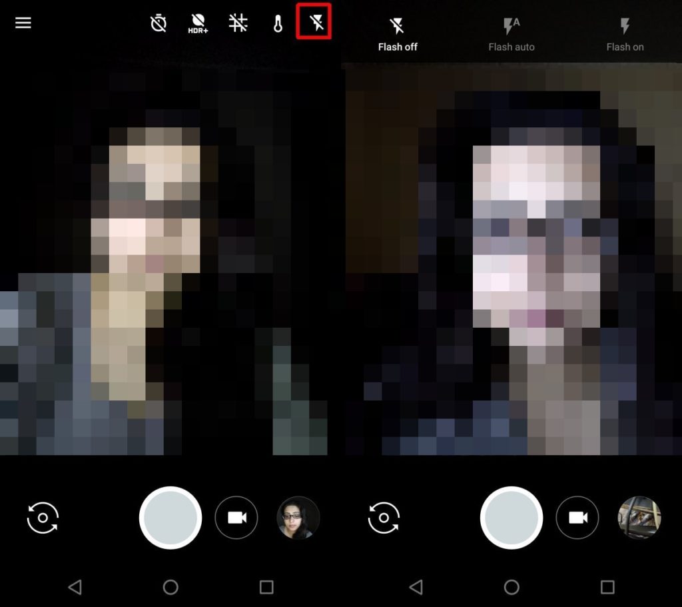
Task: Turn the flash off
Action: (x=398, y=33)
